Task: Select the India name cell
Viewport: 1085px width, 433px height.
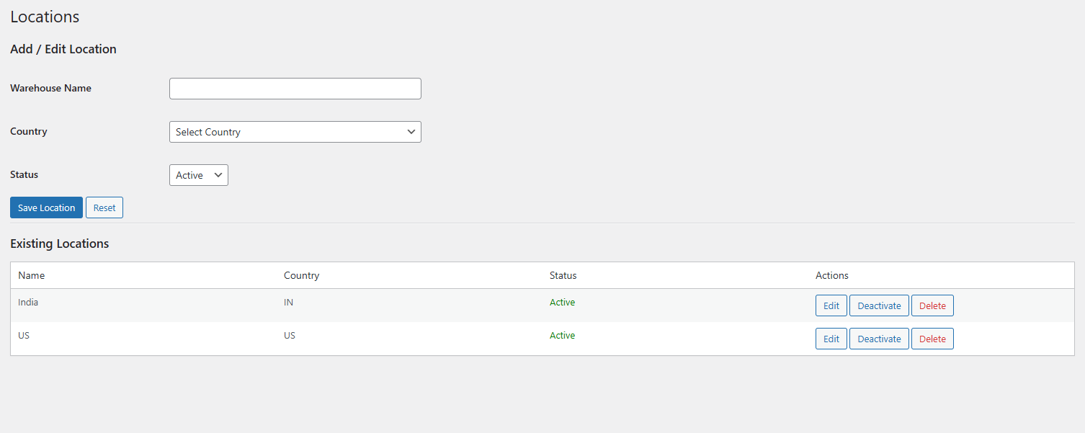Action: point(28,303)
